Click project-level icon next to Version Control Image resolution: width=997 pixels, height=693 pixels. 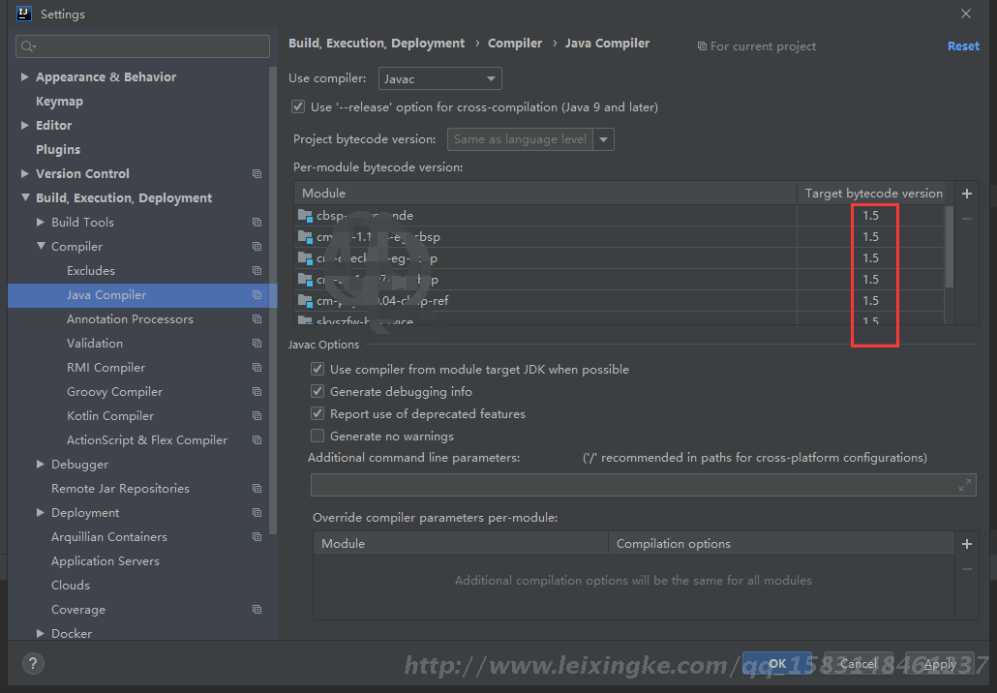[x=257, y=174]
